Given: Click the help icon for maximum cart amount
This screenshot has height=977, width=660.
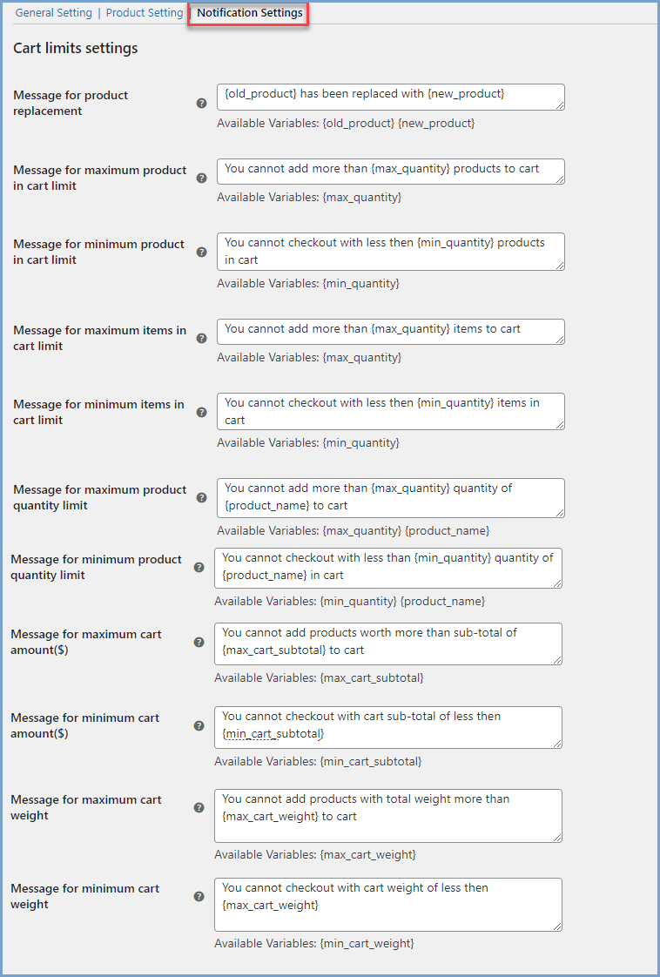Looking at the screenshot, I should (x=201, y=641).
